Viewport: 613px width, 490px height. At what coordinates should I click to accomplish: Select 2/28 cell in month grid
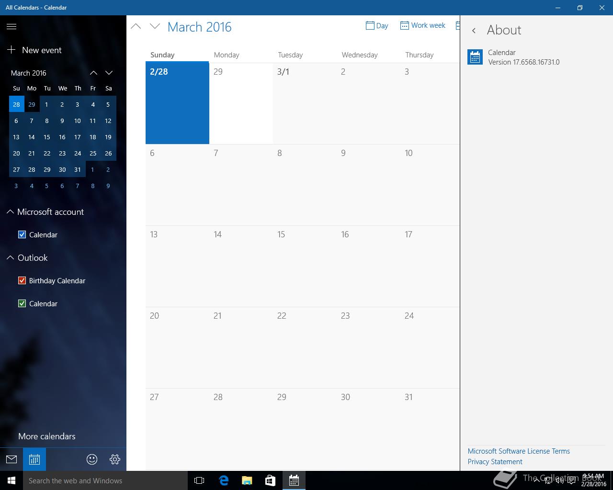point(177,103)
